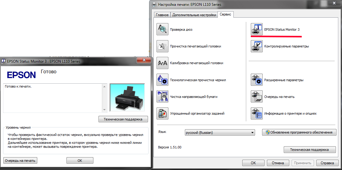Click OK in the Настройка печати window

pyautogui.click(x=253, y=163)
